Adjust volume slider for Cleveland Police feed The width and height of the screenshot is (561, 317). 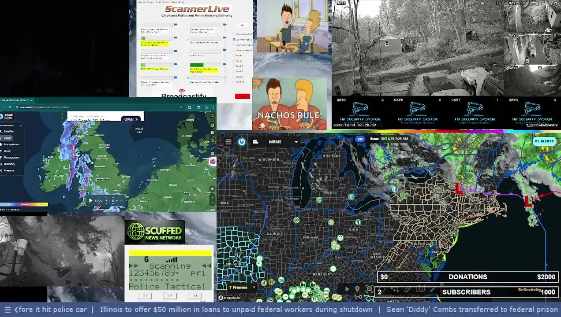176,38
